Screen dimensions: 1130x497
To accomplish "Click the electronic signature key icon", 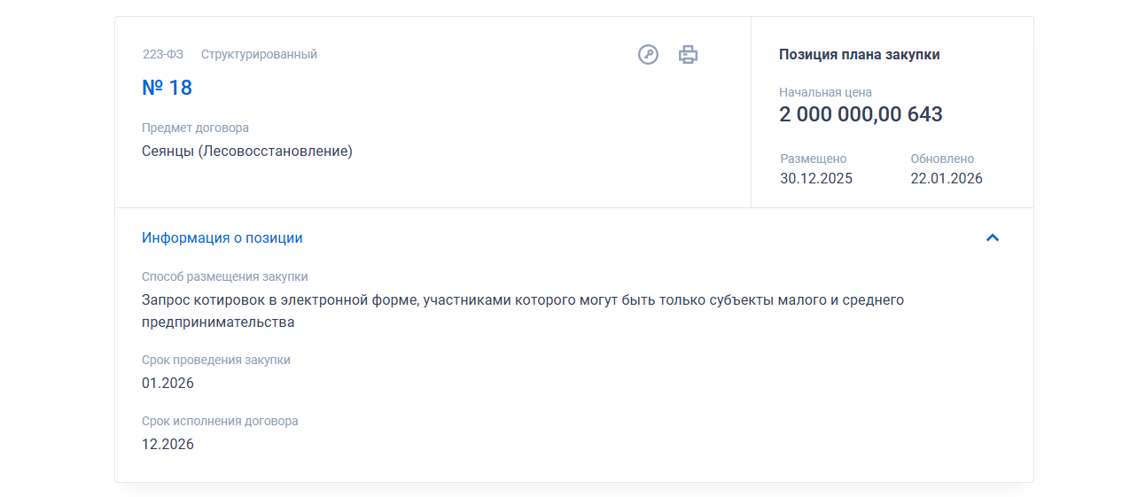I will (648, 55).
